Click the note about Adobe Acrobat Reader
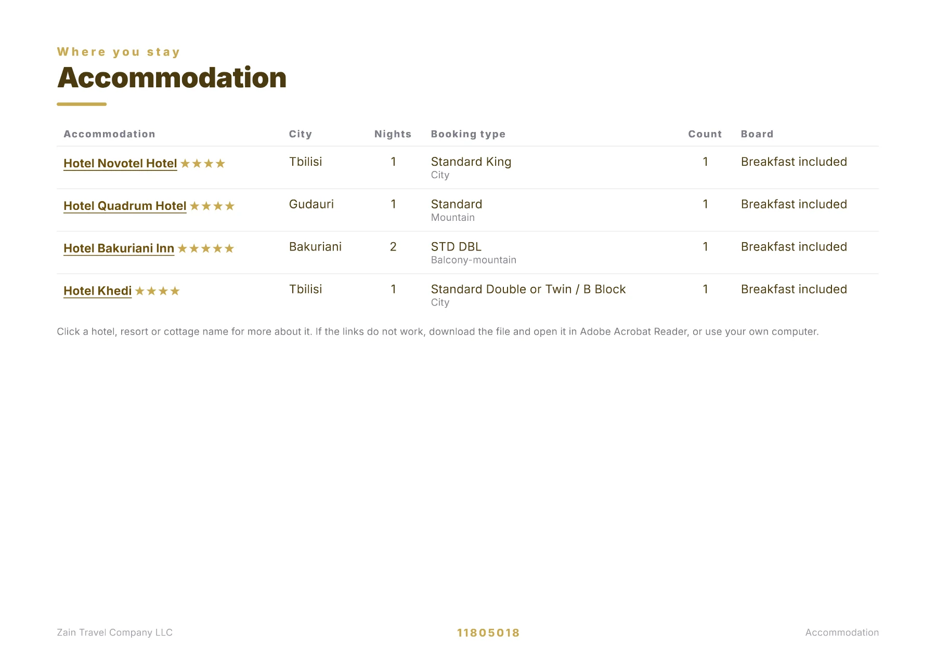The width and height of the screenshot is (936, 661). click(x=438, y=332)
